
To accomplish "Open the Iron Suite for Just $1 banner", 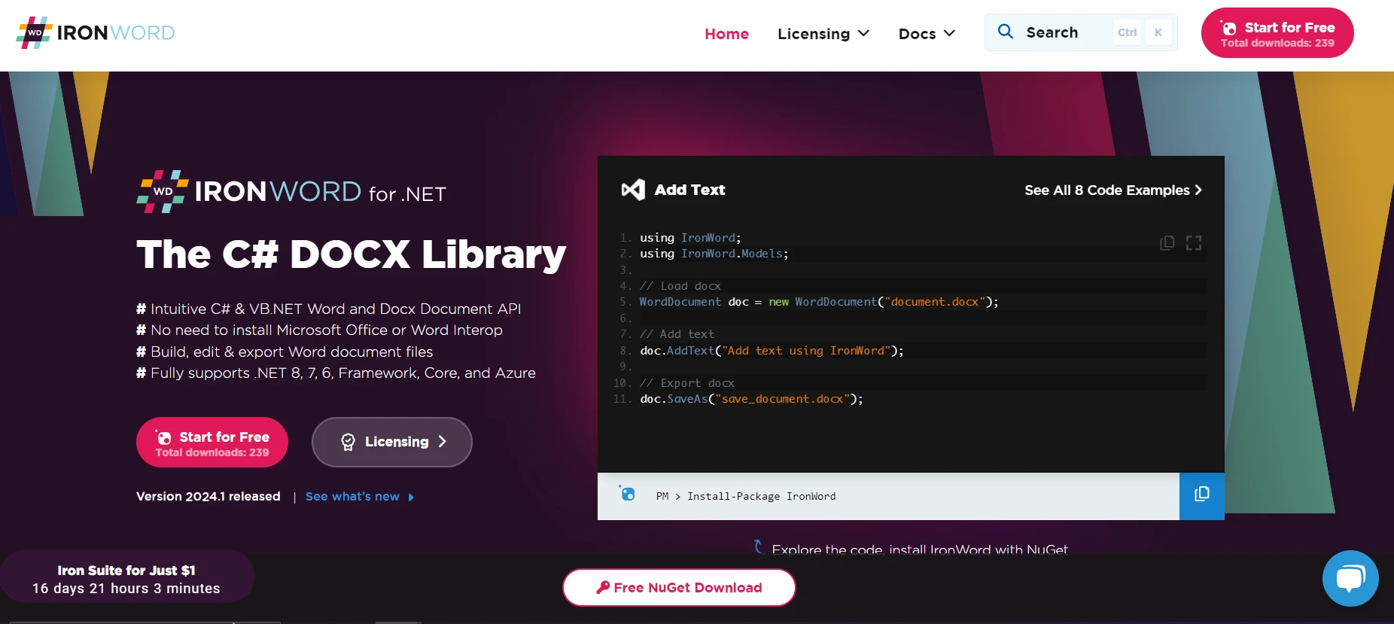I will click(x=126, y=578).
